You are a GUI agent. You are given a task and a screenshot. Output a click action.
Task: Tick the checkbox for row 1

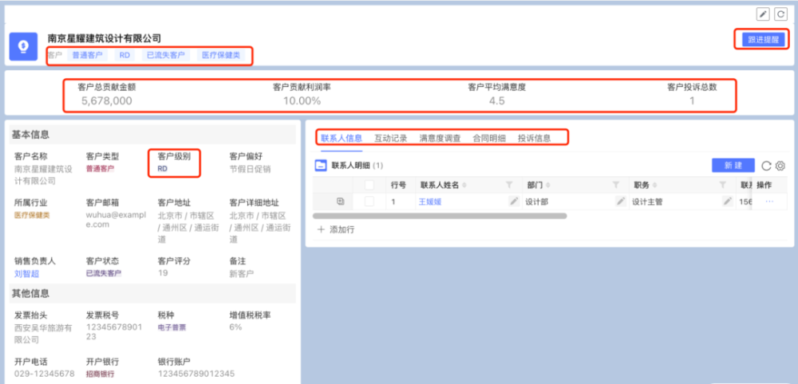(x=369, y=202)
